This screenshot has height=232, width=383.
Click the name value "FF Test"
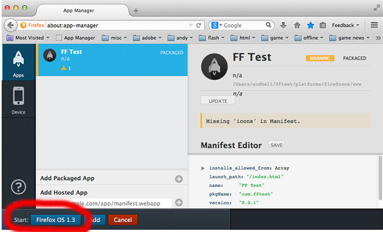click(x=251, y=186)
